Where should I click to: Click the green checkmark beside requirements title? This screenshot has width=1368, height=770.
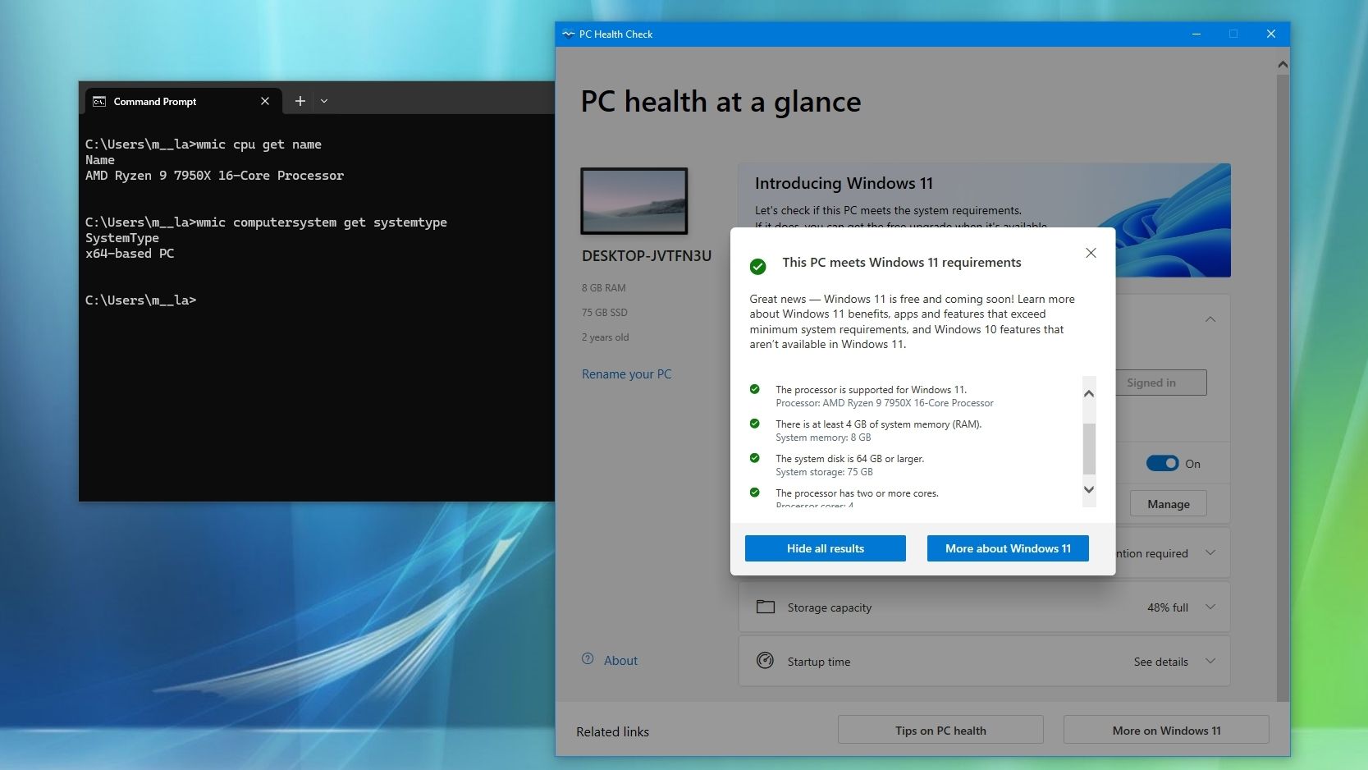[758, 266]
